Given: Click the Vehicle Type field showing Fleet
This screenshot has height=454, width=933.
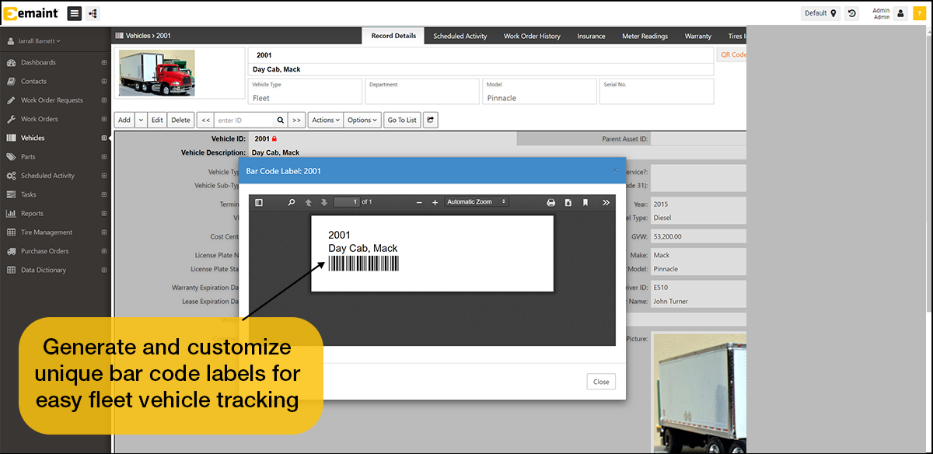Looking at the screenshot, I should point(306,92).
